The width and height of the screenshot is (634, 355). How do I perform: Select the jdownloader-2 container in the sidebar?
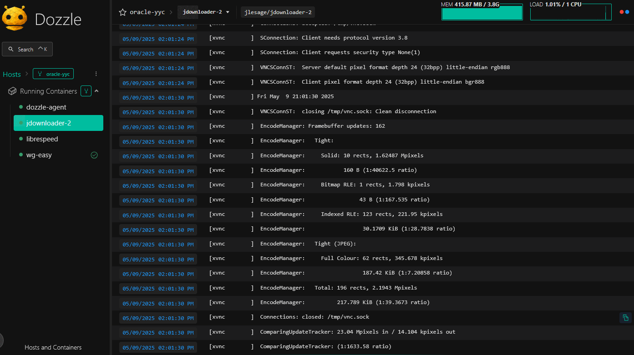pyautogui.click(x=58, y=123)
